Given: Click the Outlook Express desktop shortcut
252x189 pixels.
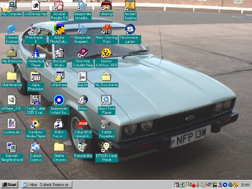Looking at the screenshot, I should point(36,147).
